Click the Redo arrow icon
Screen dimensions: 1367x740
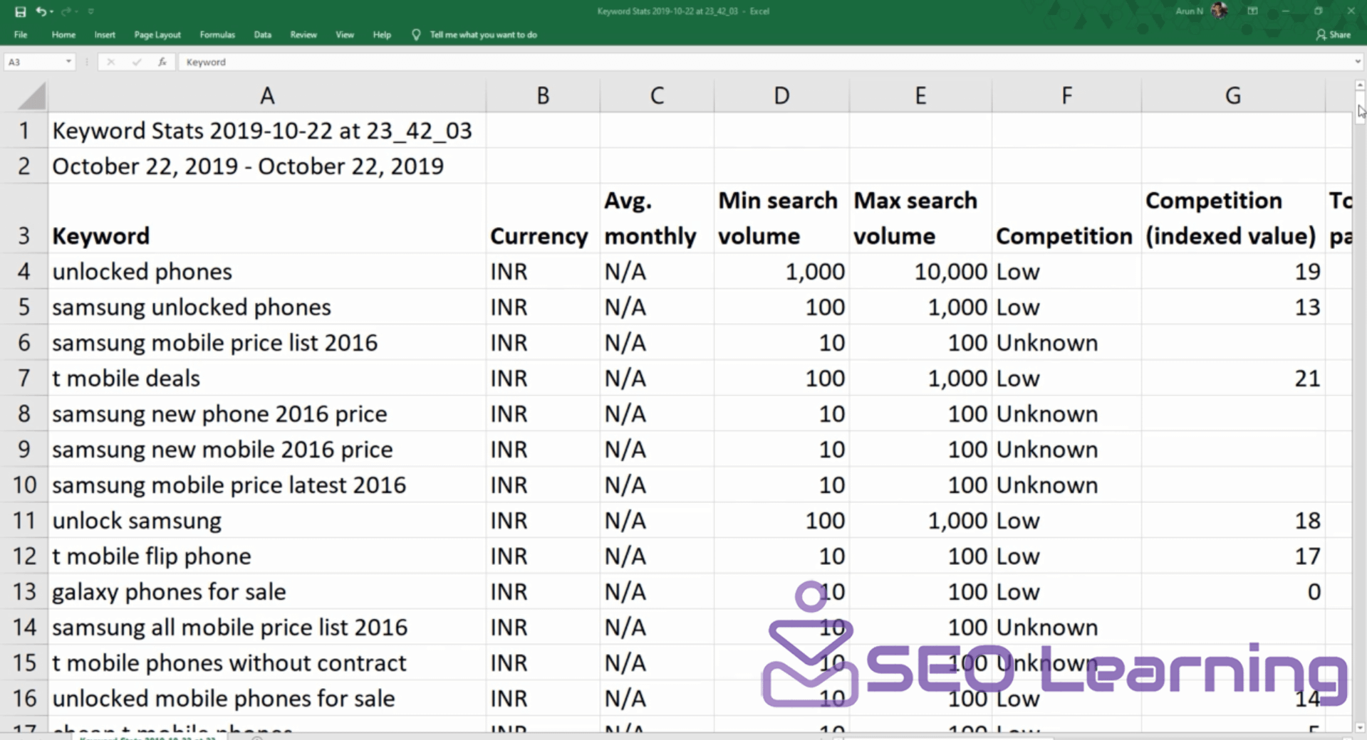pos(66,11)
